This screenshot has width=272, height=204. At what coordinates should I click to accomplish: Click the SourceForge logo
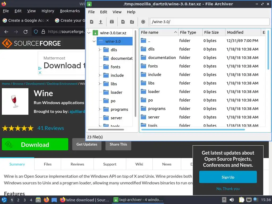pyautogui.click(x=31, y=43)
